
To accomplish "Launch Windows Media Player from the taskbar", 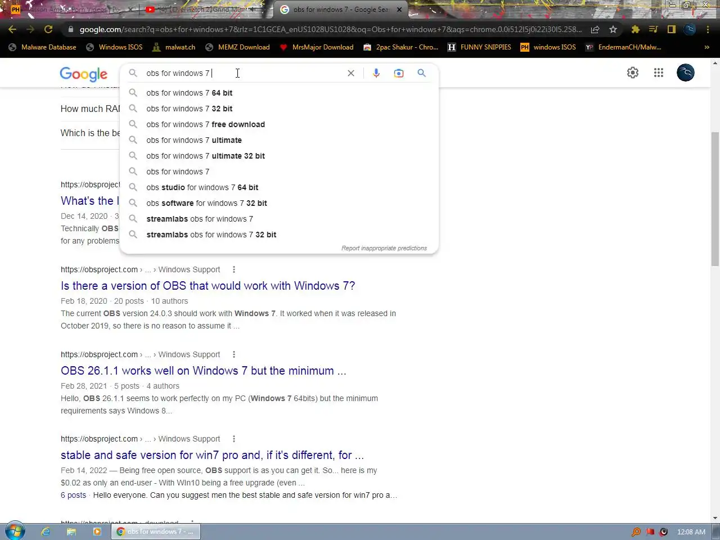I will click(x=97, y=532).
